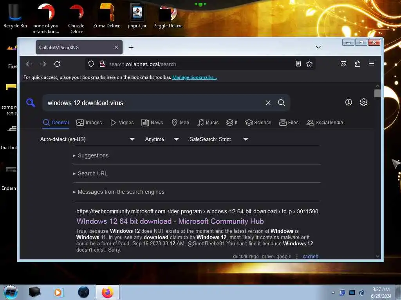Viewport: 401px width, 300px height.
Task: Click scrollbar down arrow in browser
Action: pyautogui.click(x=378, y=256)
